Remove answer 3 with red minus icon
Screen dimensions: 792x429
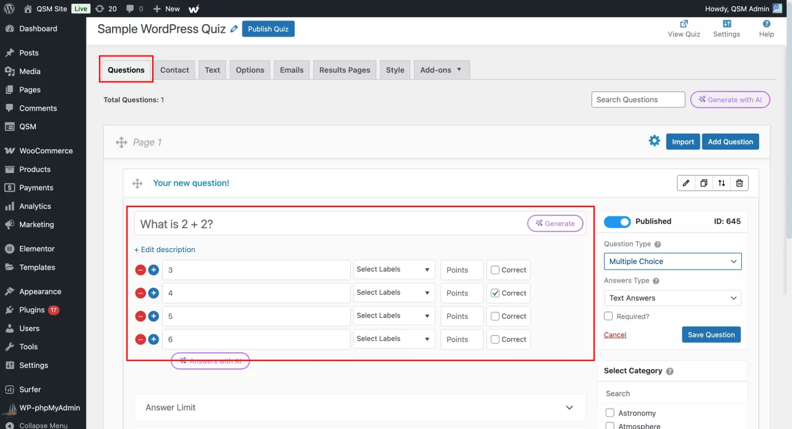click(140, 270)
